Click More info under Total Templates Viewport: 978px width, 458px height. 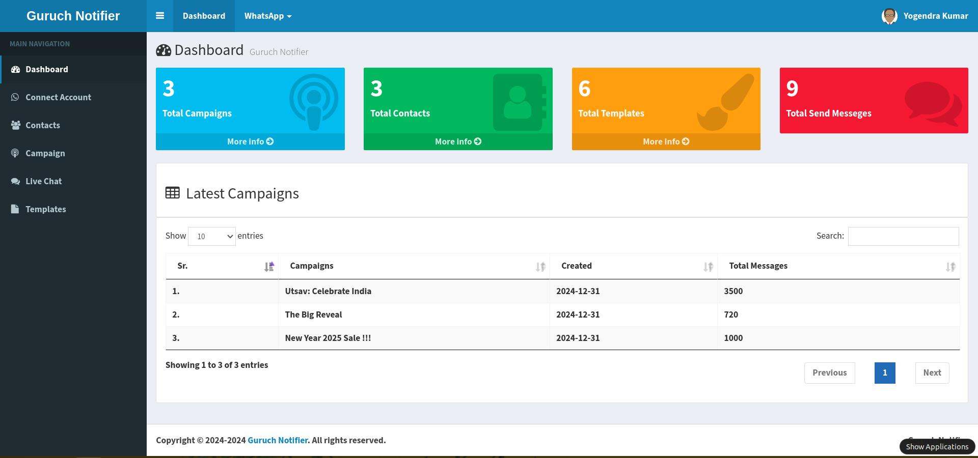[666, 141]
